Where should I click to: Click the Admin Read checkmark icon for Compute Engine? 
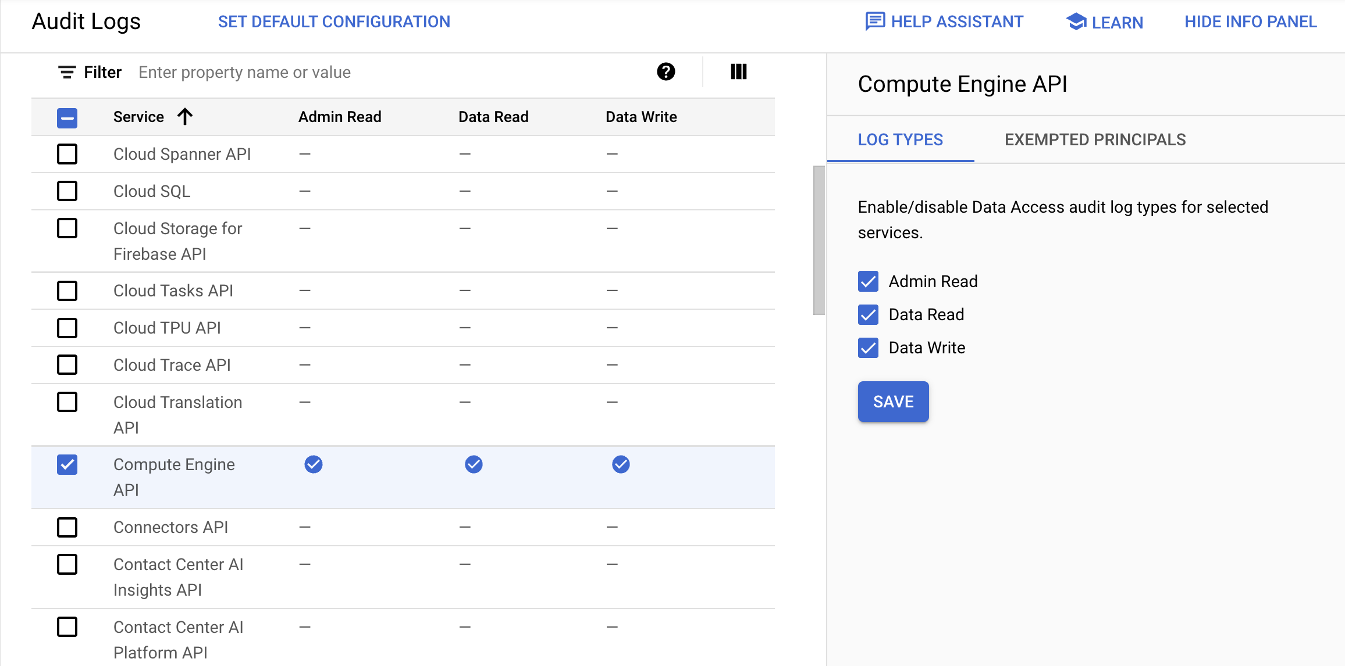(x=312, y=464)
